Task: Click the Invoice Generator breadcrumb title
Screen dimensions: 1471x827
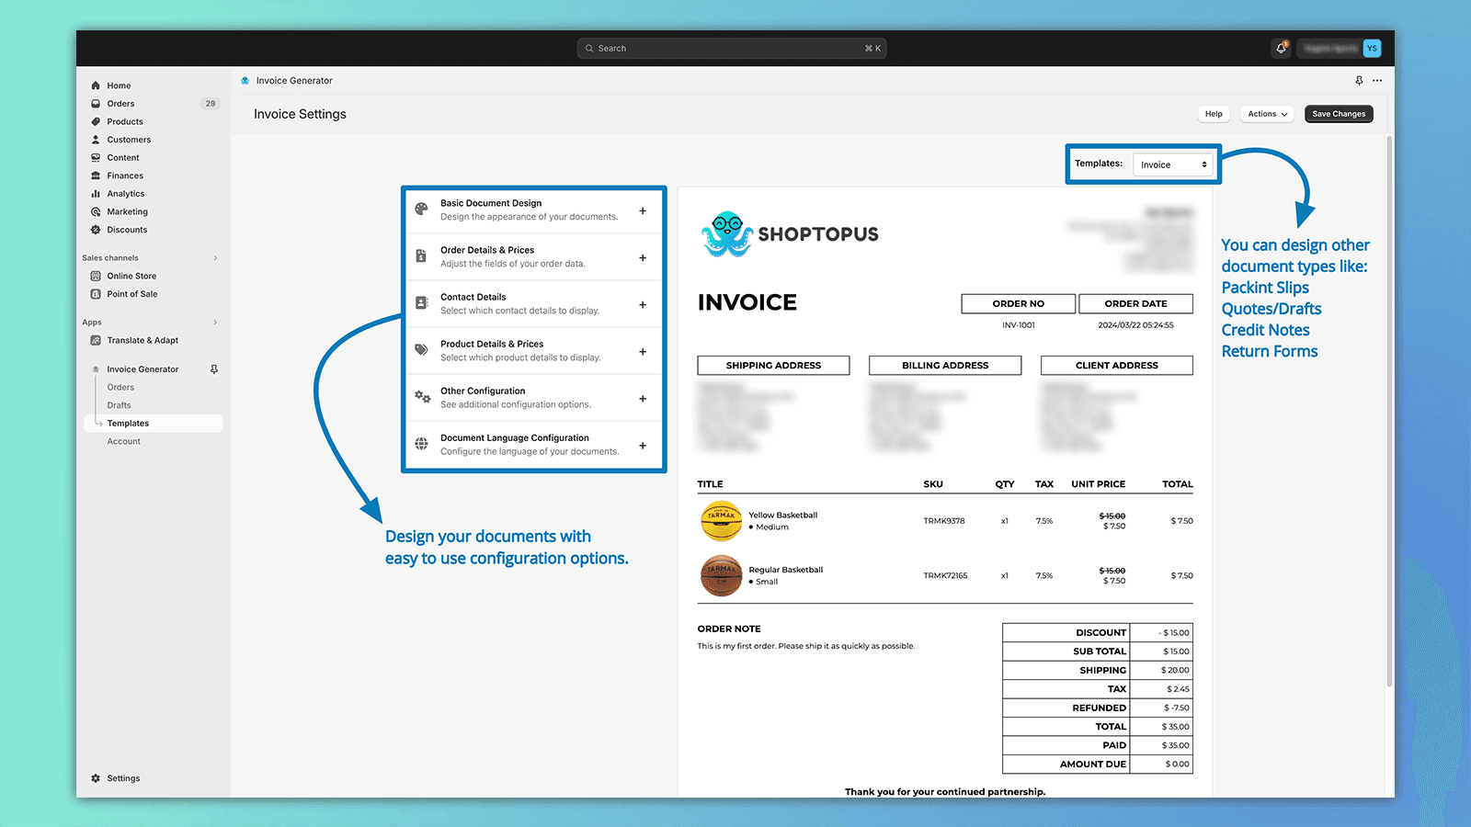Action: coord(294,81)
